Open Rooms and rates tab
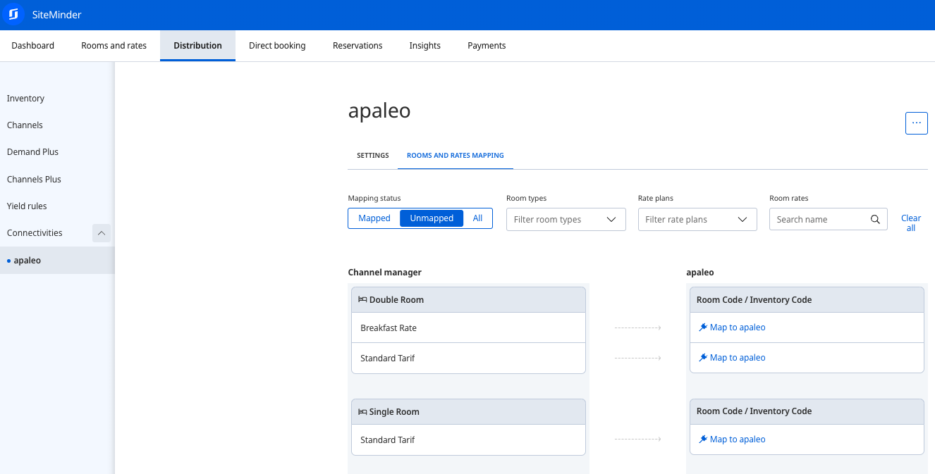This screenshot has width=935, height=474. pos(114,46)
